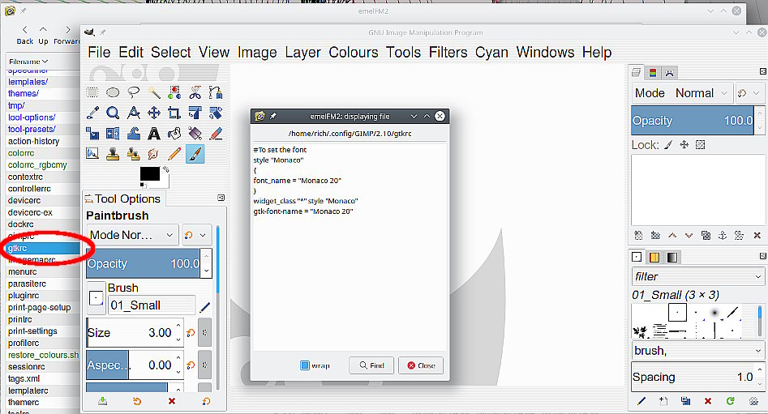This screenshot has width=768, height=414.
Task: Select the Fuzzy Select wand tool
Action: (154, 92)
